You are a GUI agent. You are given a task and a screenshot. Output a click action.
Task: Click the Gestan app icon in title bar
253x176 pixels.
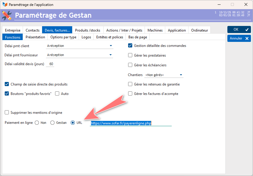tap(5, 5)
